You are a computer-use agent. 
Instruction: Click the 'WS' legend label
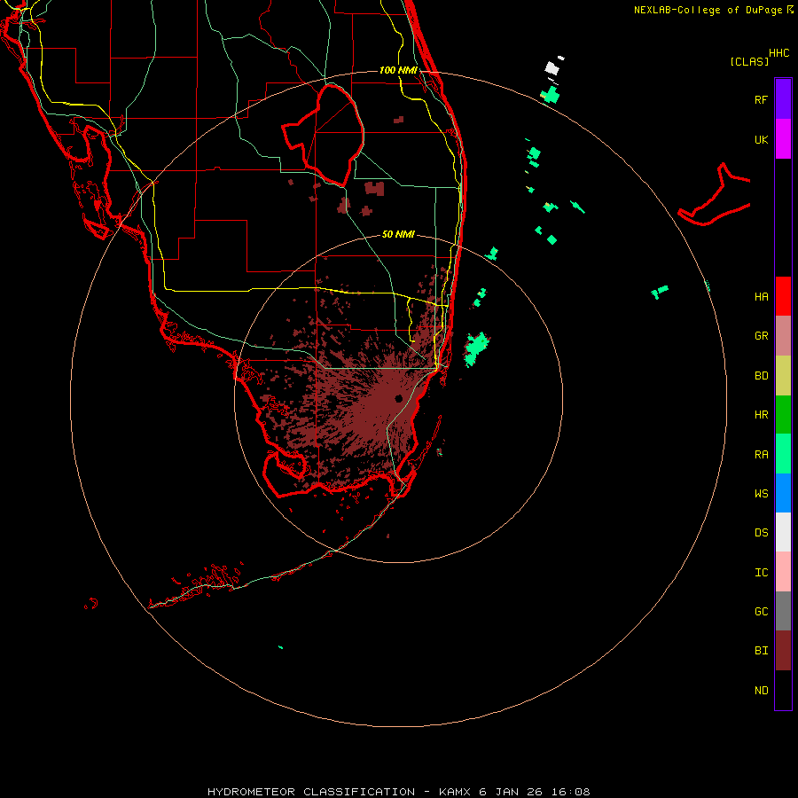[761, 493]
